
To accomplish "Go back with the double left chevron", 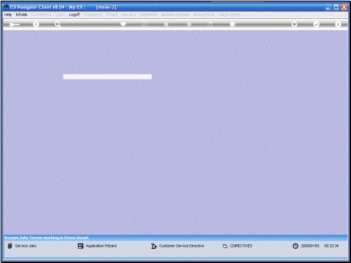I will (166, 24).
